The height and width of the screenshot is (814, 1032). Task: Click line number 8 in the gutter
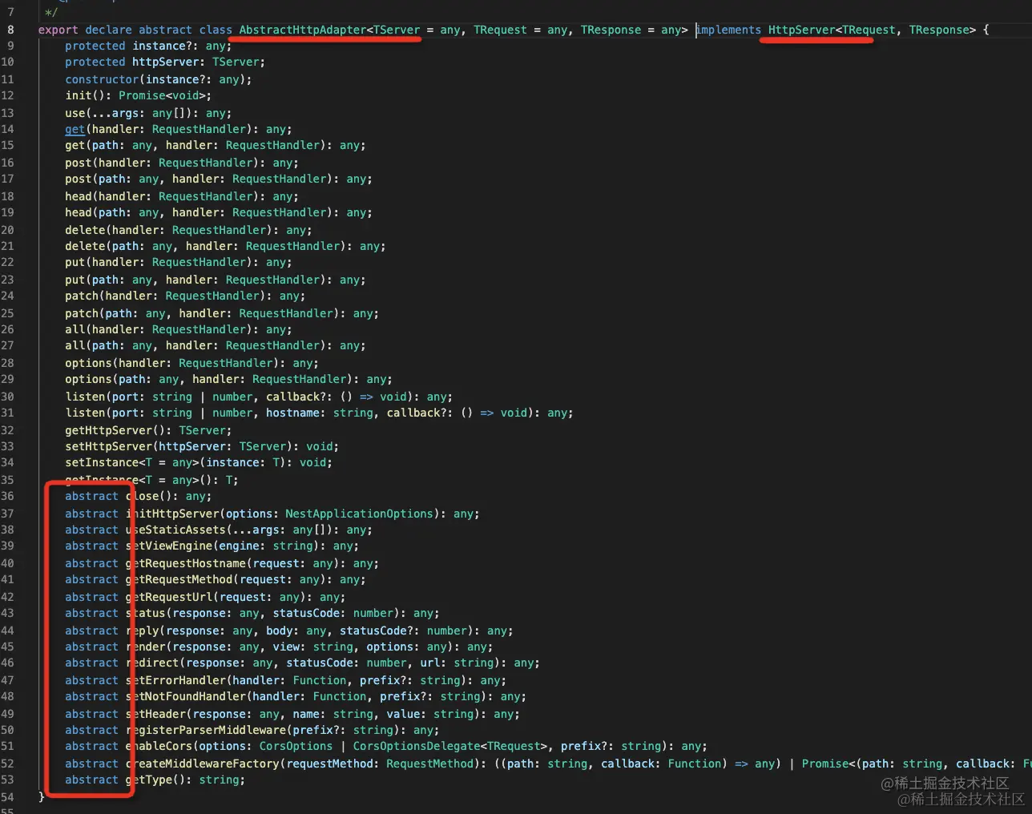click(x=10, y=30)
